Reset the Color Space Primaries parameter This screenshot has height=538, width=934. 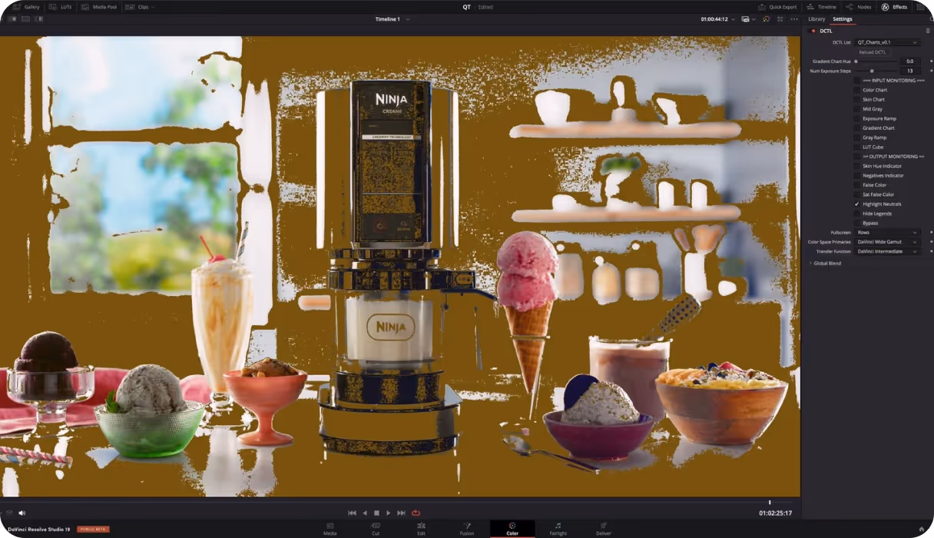(931, 241)
